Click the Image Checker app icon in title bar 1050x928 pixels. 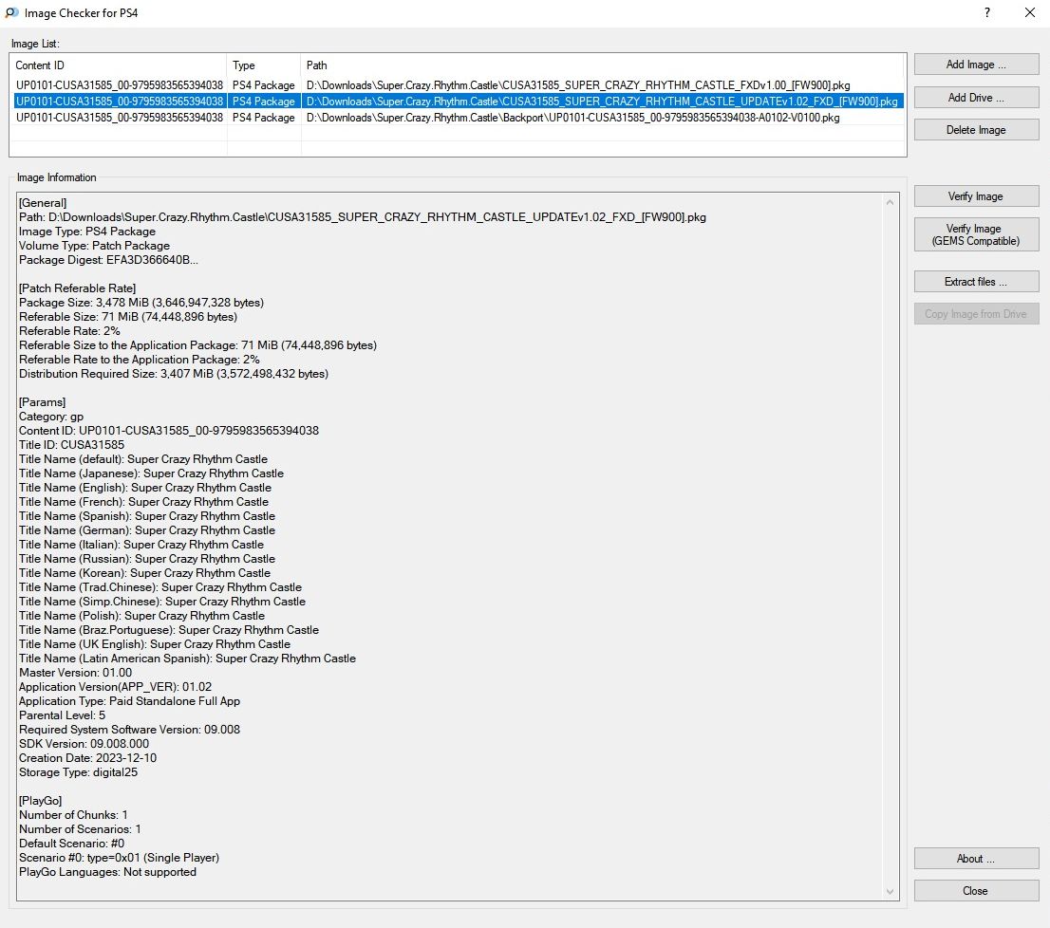(11, 12)
